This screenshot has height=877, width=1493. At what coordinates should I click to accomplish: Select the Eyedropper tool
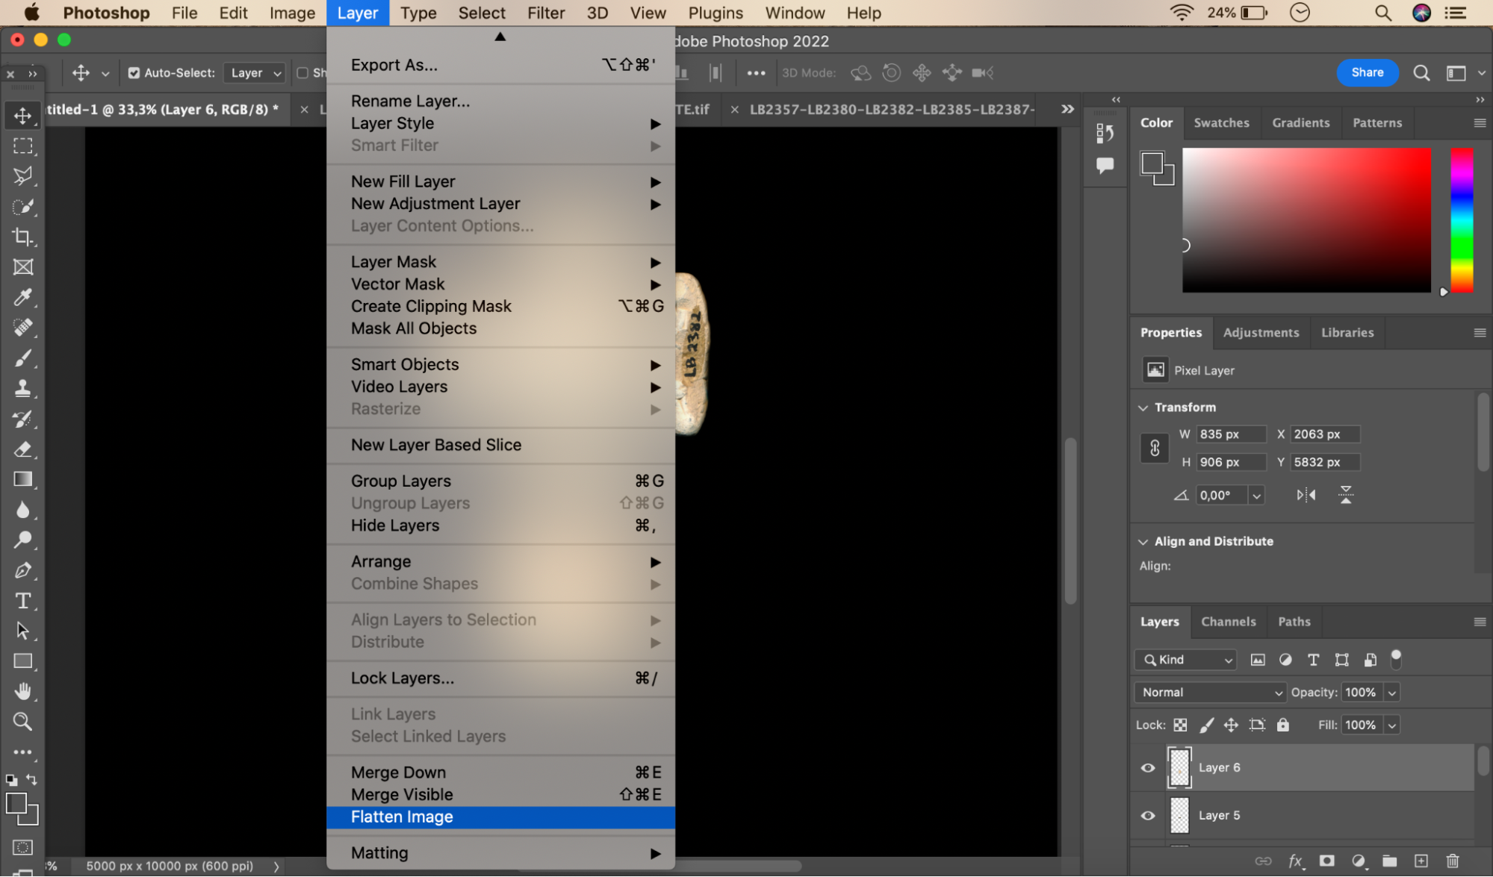(22, 298)
